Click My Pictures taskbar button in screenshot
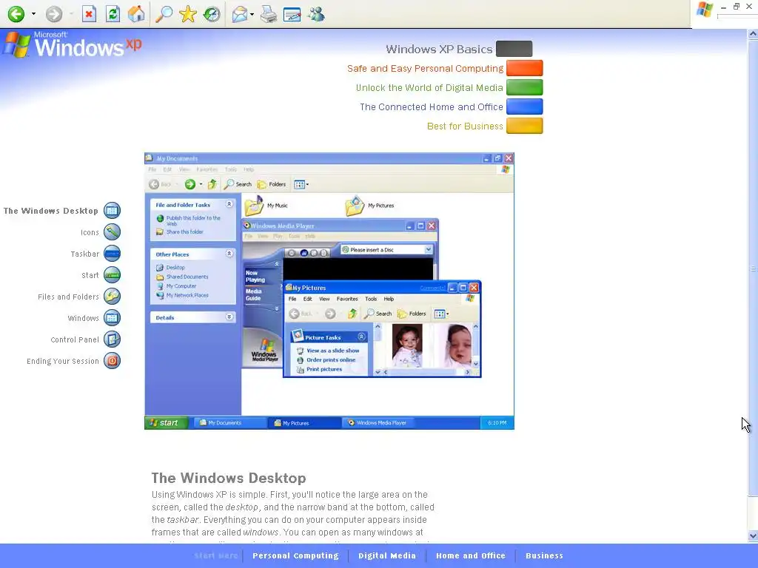Viewport: 758px width, 568px height. point(304,422)
